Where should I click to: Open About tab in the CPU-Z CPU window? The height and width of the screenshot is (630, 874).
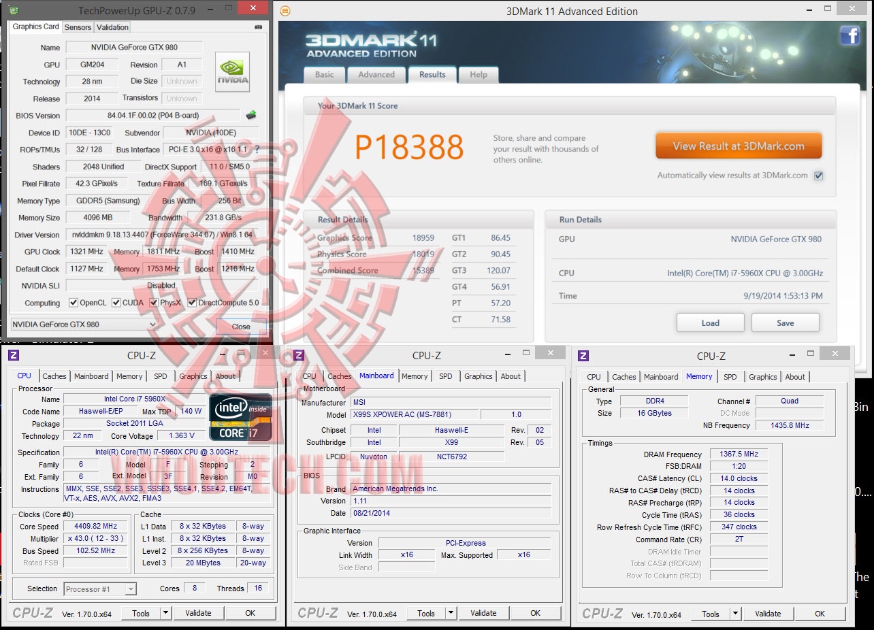[x=225, y=376]
